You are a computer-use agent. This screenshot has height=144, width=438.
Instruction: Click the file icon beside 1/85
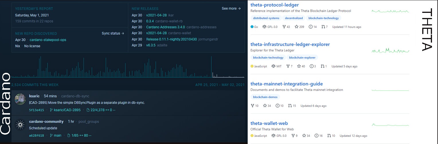tap(69, 135)
